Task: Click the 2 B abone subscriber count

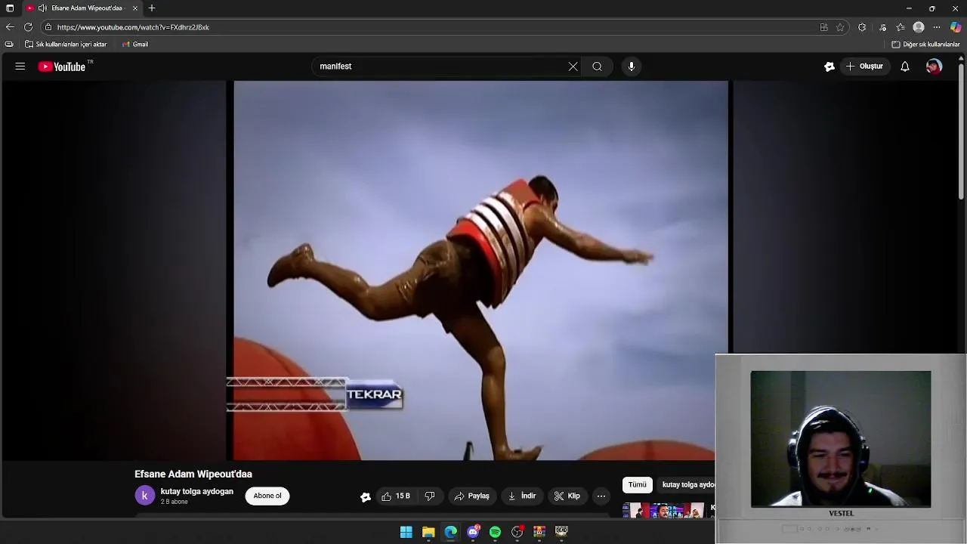Action: (174, 502)
